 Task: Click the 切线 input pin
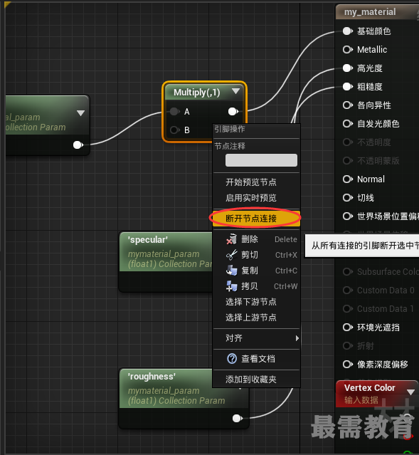click(x=347, y=198)
